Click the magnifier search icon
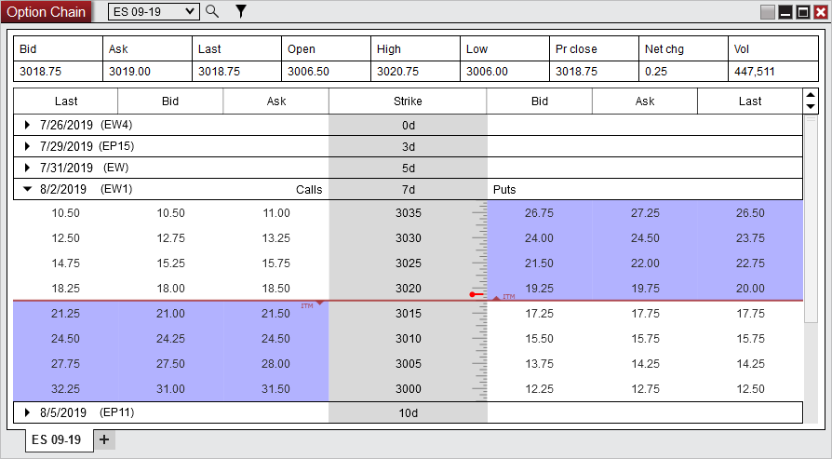Screen dimensions: 832x459 tap(212, 11)
